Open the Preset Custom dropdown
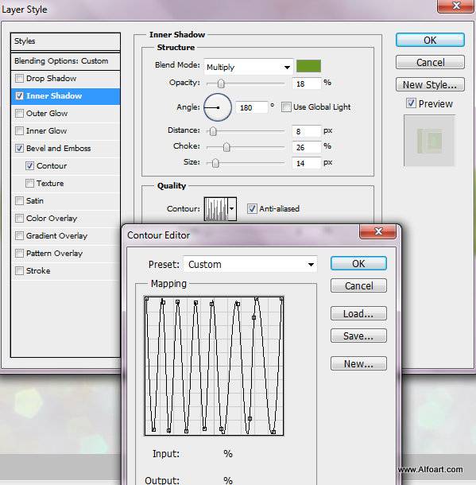The height and width of the screenshot is (485, 476). tap(250, 265)
